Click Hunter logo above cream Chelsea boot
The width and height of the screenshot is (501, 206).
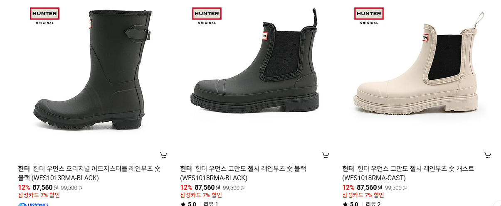pyautogui.click(x=369, y=16)
